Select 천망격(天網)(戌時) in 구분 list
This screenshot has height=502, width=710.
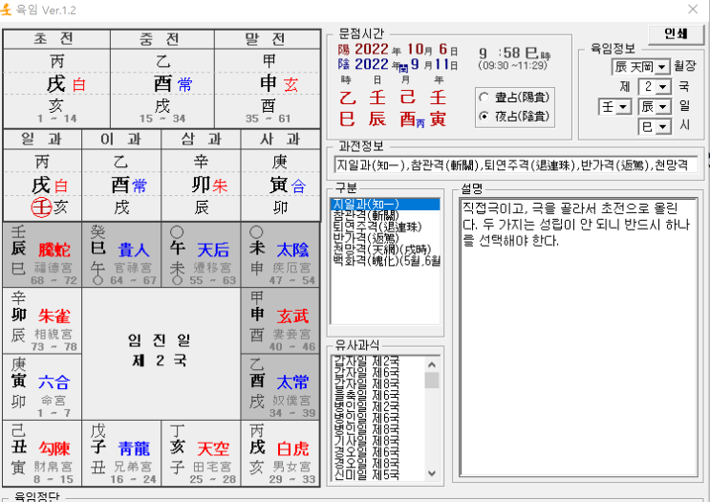(x=385, y=250)
